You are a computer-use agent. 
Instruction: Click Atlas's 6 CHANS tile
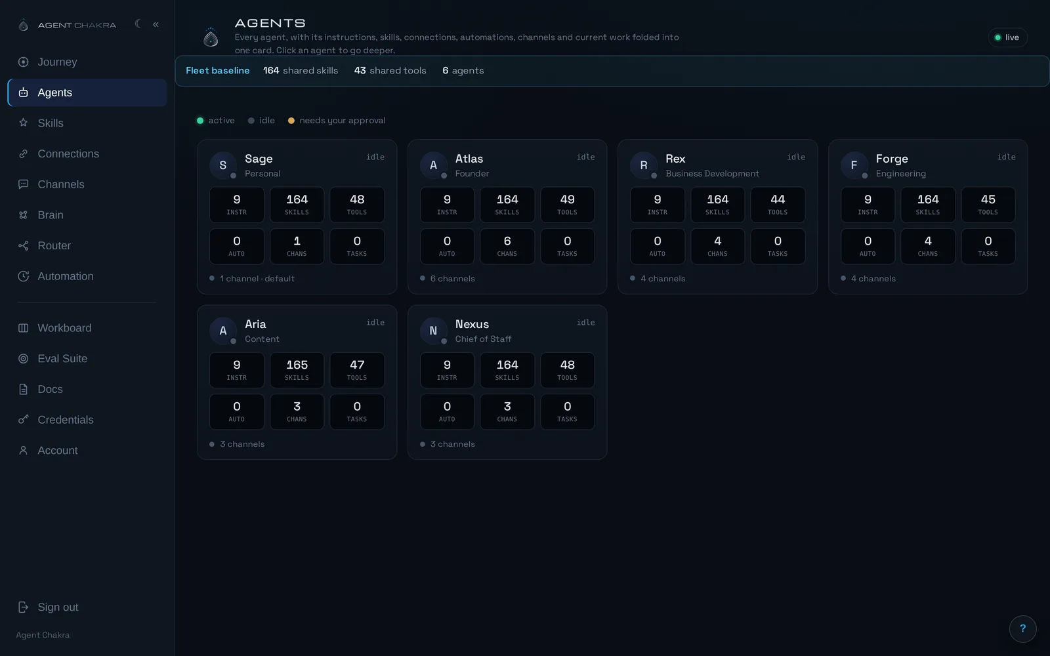pos(507,247)
